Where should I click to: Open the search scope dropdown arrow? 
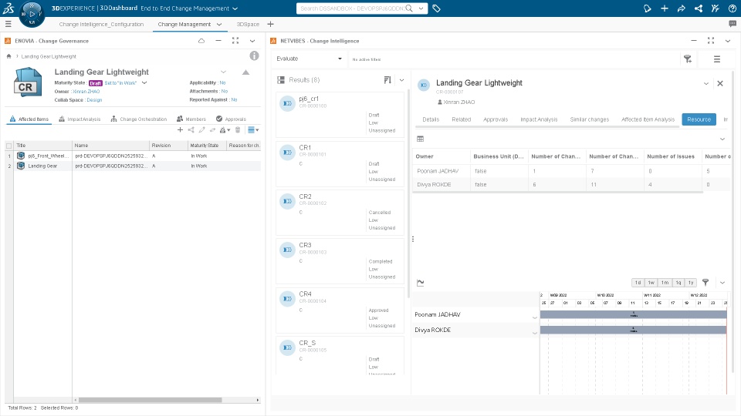[421, 8]
